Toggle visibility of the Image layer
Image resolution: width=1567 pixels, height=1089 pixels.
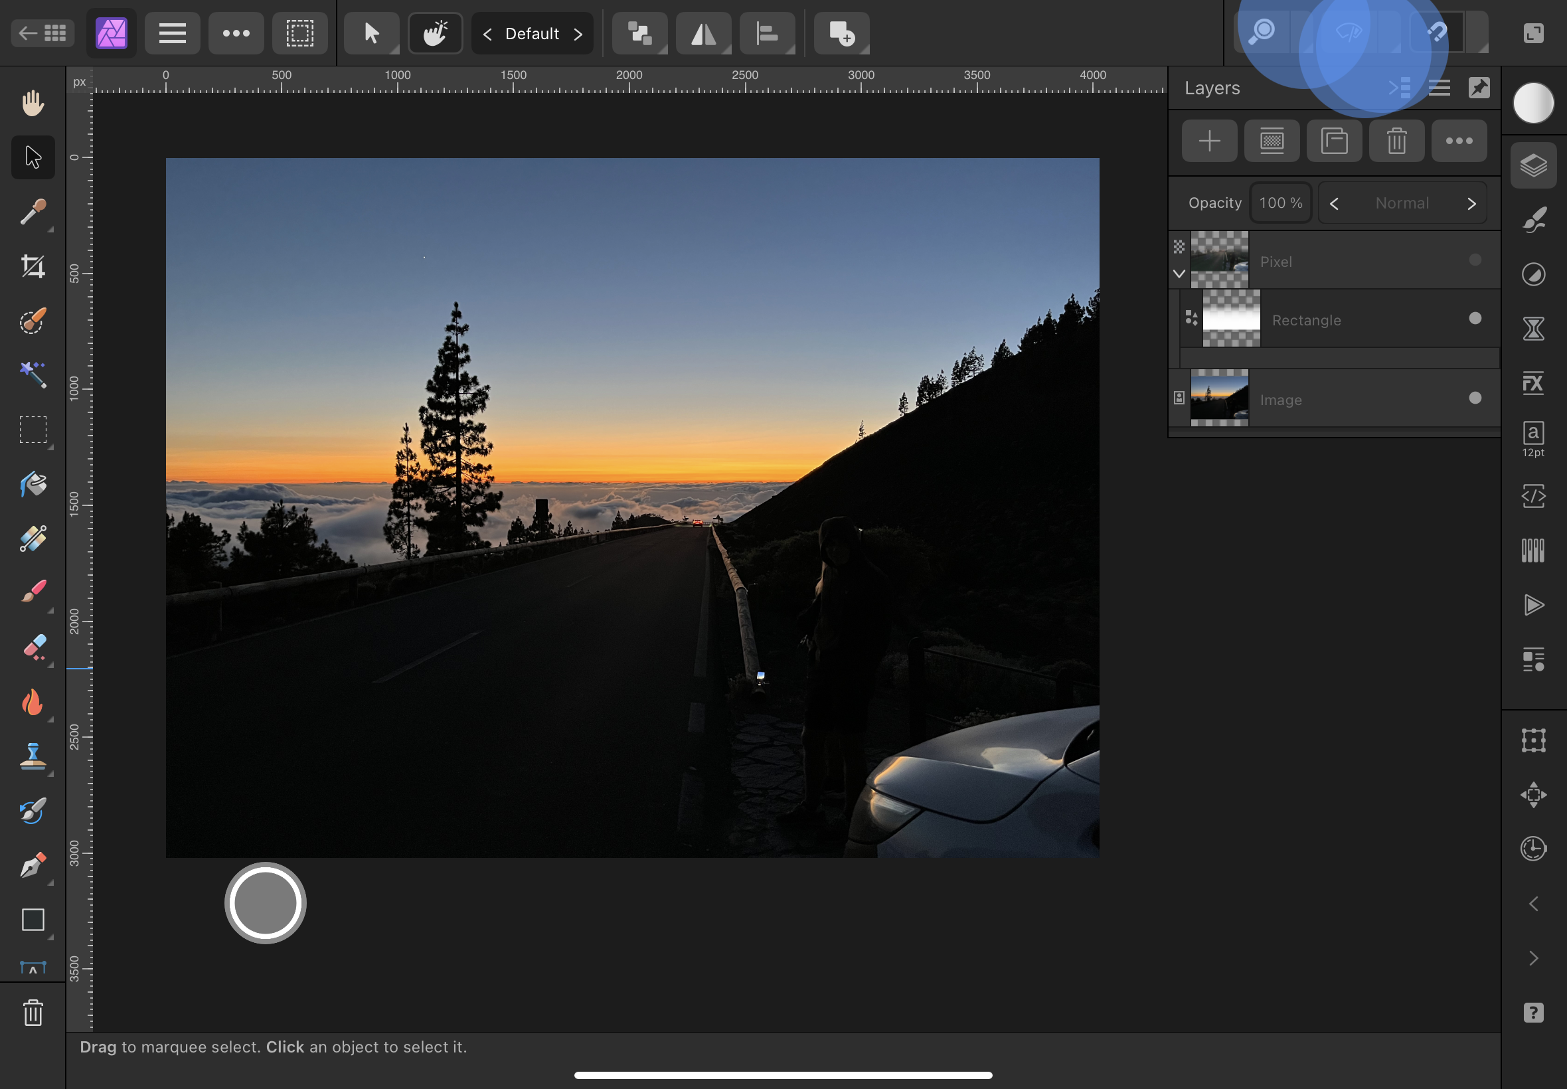tap(1474, 398)
